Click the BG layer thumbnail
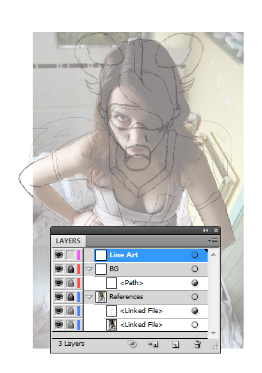262x373 pixels. (x=101, y=269)
